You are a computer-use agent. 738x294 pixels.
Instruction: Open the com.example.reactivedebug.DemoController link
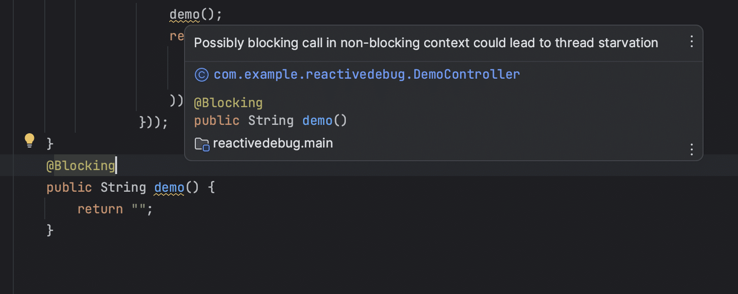[x=367, y=74]
